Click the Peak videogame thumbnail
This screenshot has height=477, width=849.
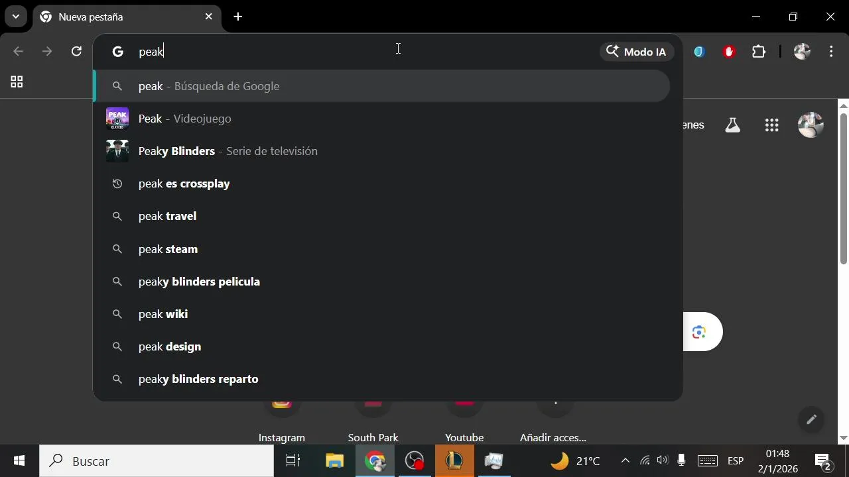click(x=117, y=119)
